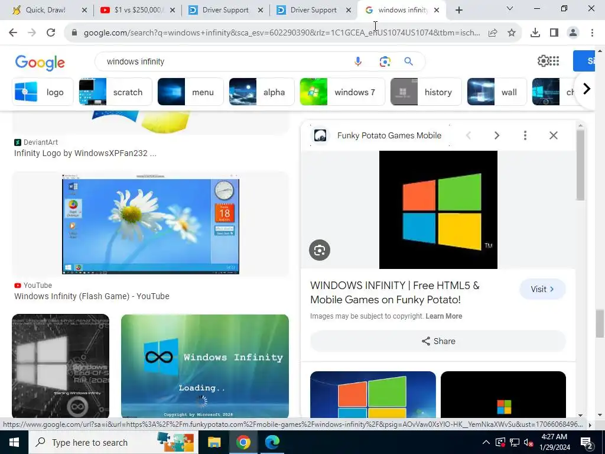
Task: Select the windows 7 filter chip
Action: pyautogui.click(x=342, y=92)
